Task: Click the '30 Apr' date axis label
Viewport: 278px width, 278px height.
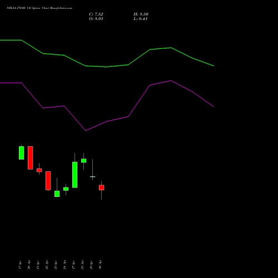Action: [100, 265]
